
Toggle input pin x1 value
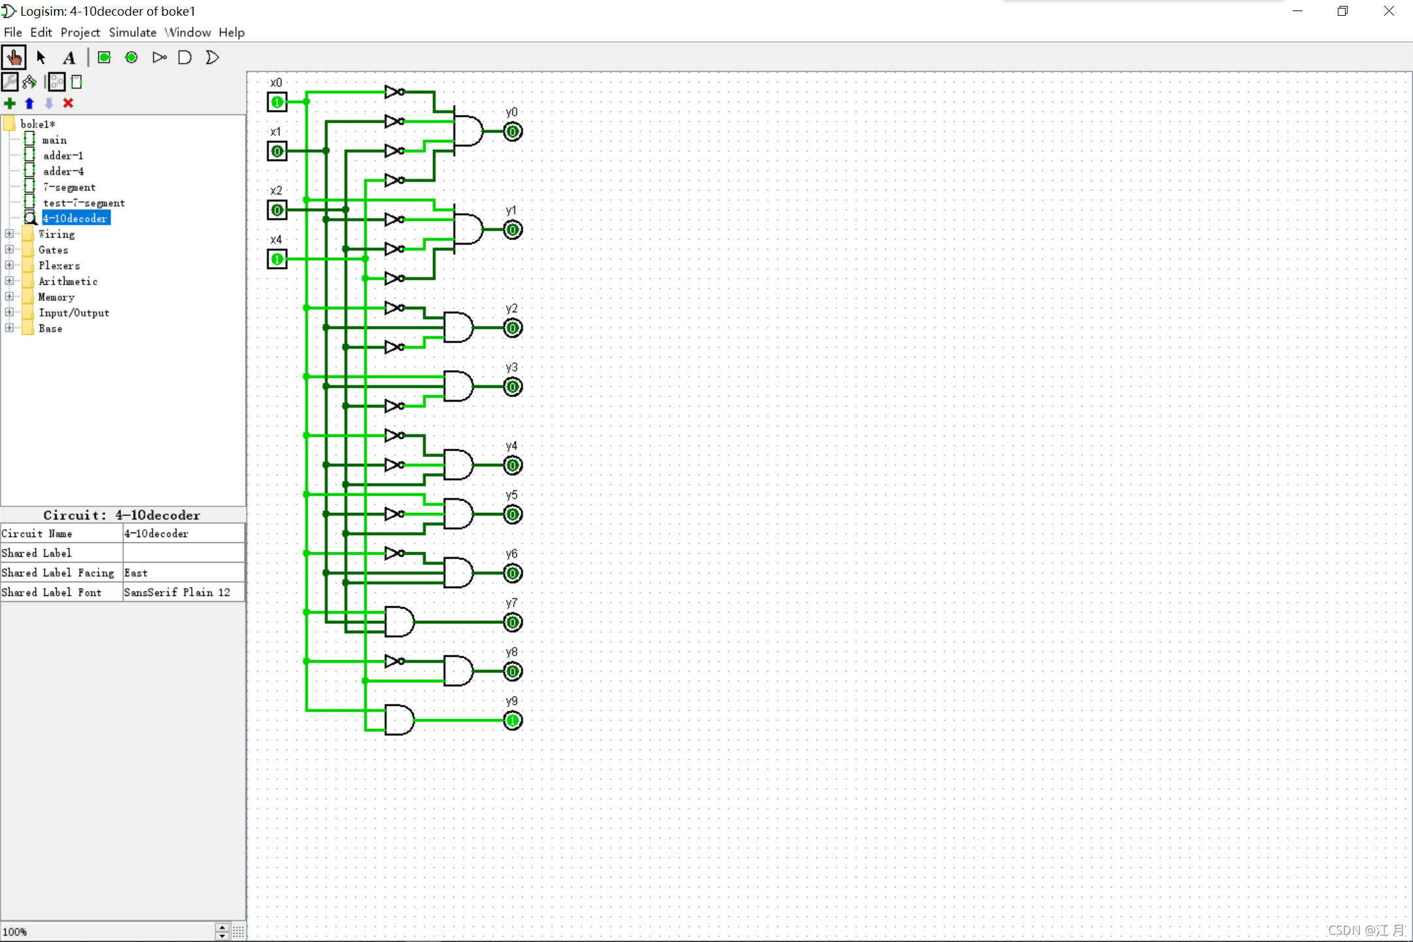point(277,151)
